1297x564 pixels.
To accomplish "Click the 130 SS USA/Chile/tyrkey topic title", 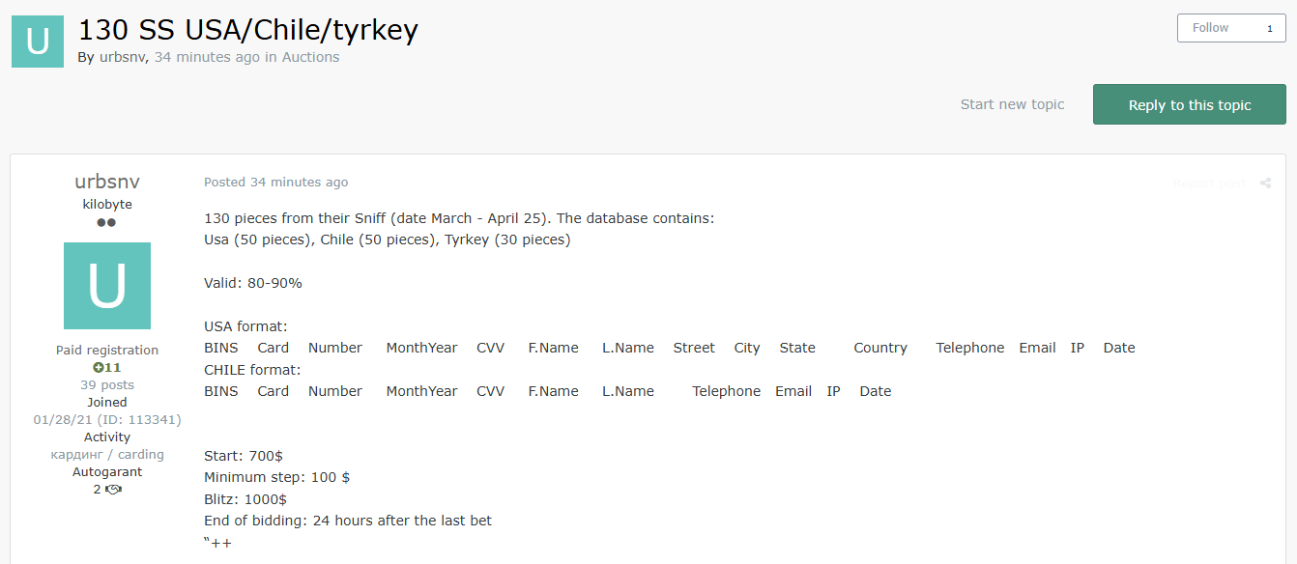I will click(247, 30).
